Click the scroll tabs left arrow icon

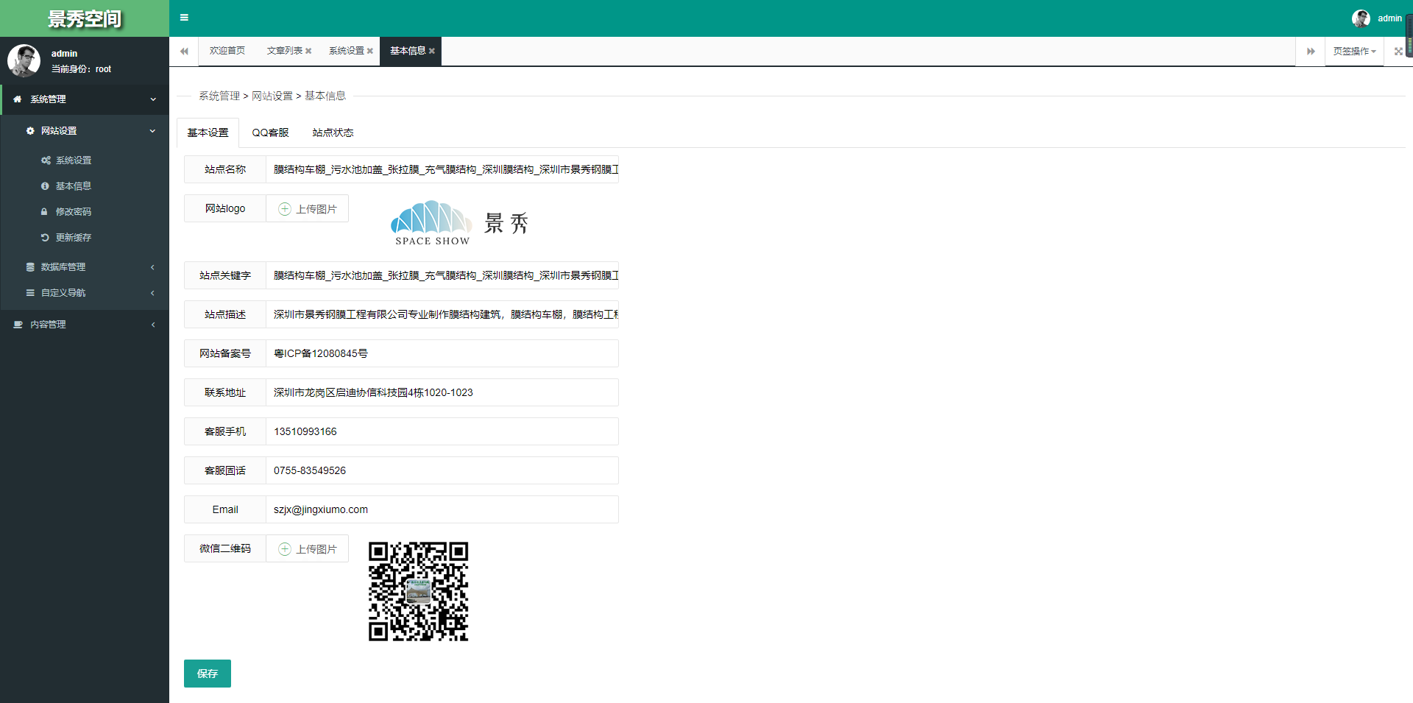(184, 52)
